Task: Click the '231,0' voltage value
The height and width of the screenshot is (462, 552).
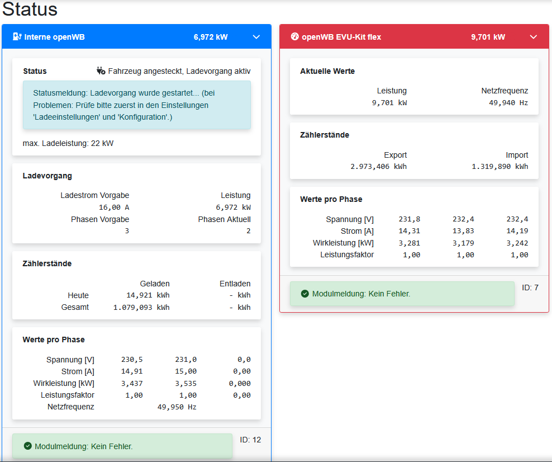Action: pyautogui.click(x=186, y=360)
